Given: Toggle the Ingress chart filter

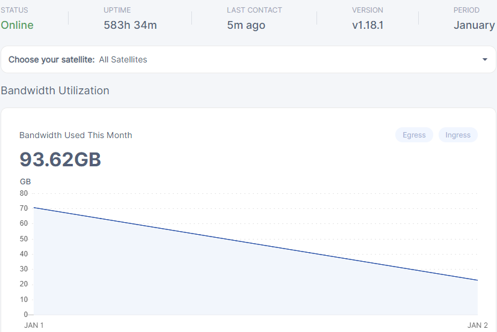Looking at the screenshot, I should click(458, 135).
